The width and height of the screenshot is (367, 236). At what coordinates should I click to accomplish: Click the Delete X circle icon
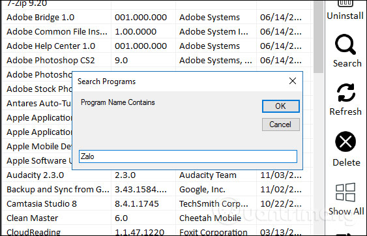click(x=345, y=141)
